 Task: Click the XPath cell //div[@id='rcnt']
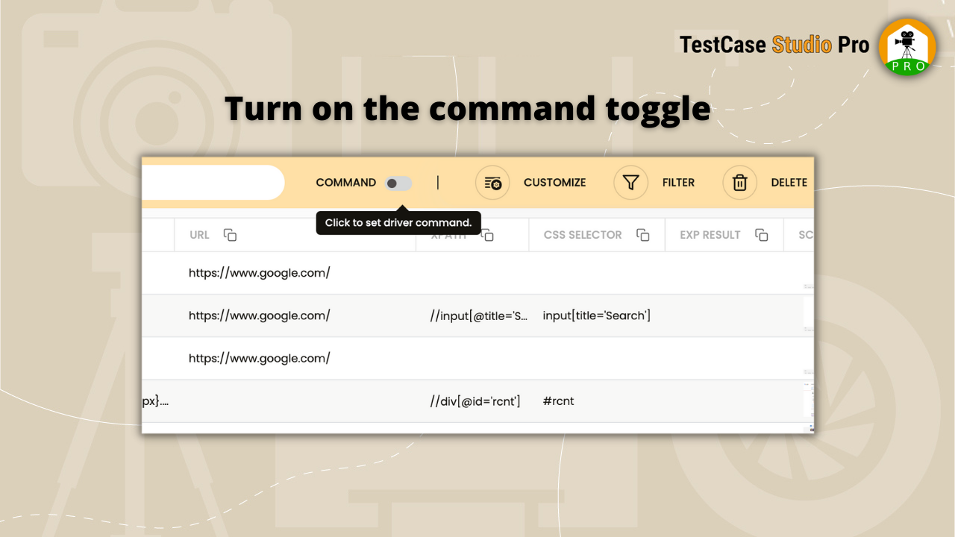click(x=475, y=401)
